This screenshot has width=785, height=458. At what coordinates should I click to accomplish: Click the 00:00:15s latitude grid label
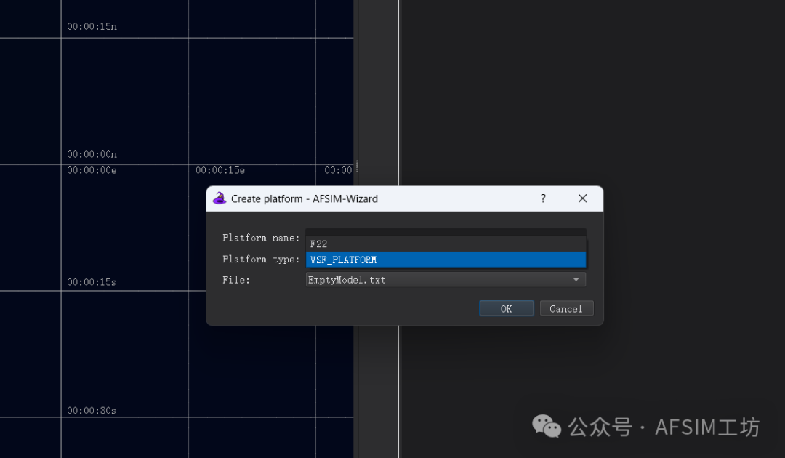pyautogui.click(x=92, y=282)
